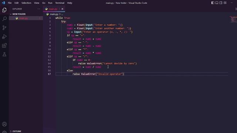Click 'Invalid operator' string on line 17

click(110, 74)
